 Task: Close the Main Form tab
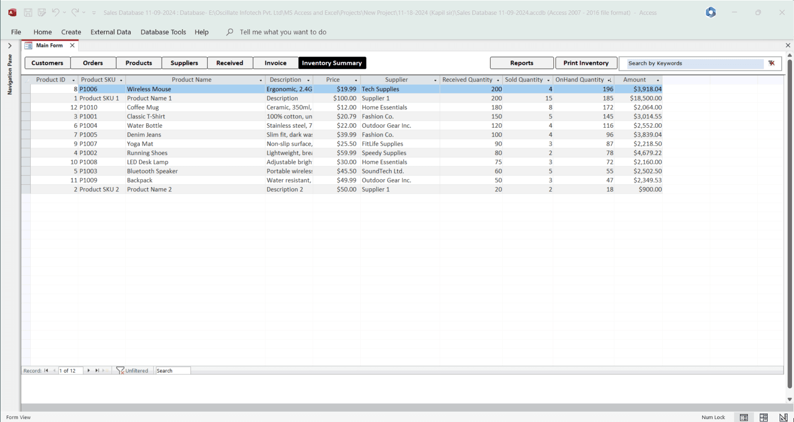(x=72, y=45)
